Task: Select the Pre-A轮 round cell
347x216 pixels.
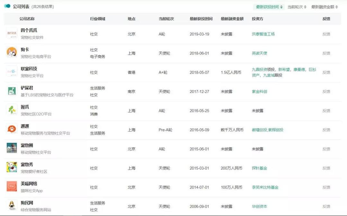Action: coord(165,130)
